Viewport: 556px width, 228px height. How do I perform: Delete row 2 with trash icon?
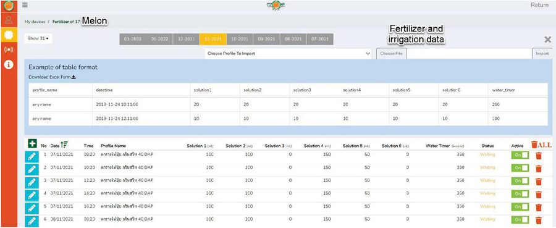tap(539, 169)
